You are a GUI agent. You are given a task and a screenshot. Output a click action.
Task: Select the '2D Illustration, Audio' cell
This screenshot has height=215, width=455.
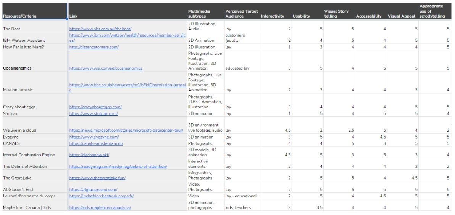[205, 26]
